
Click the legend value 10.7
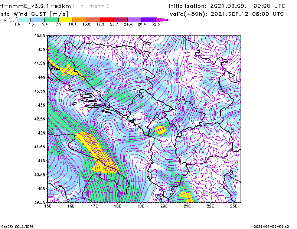(x=72, y=24)
